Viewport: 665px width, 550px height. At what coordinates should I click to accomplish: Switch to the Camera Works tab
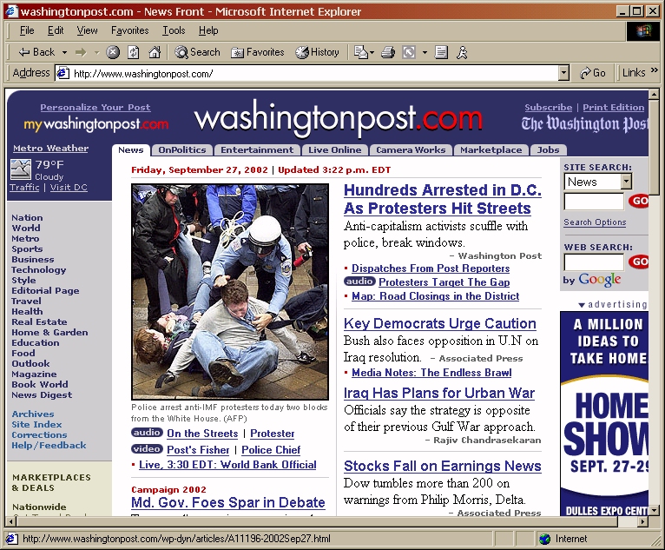pyautogui.click(x=411, y=150)
